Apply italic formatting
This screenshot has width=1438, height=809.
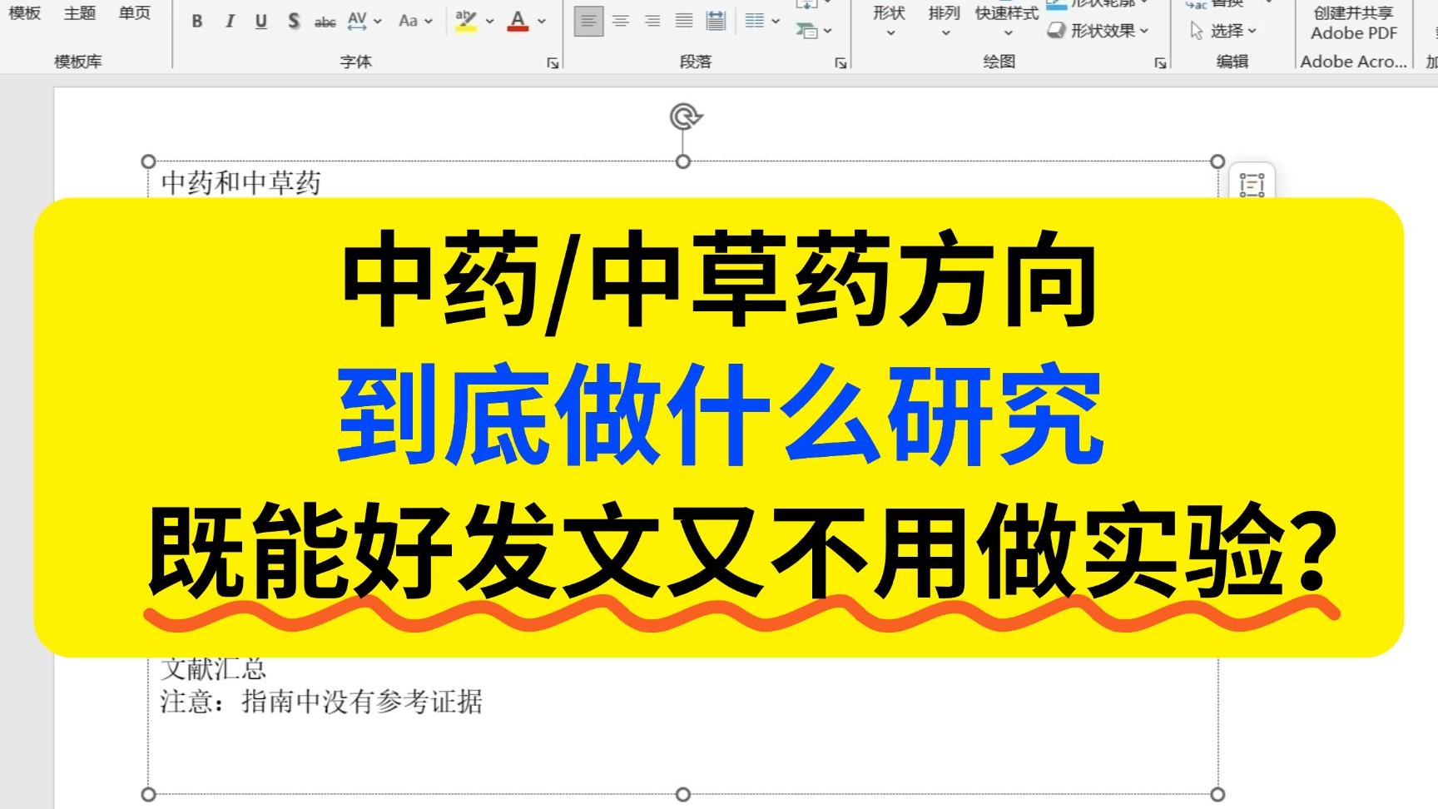(229, 22)
